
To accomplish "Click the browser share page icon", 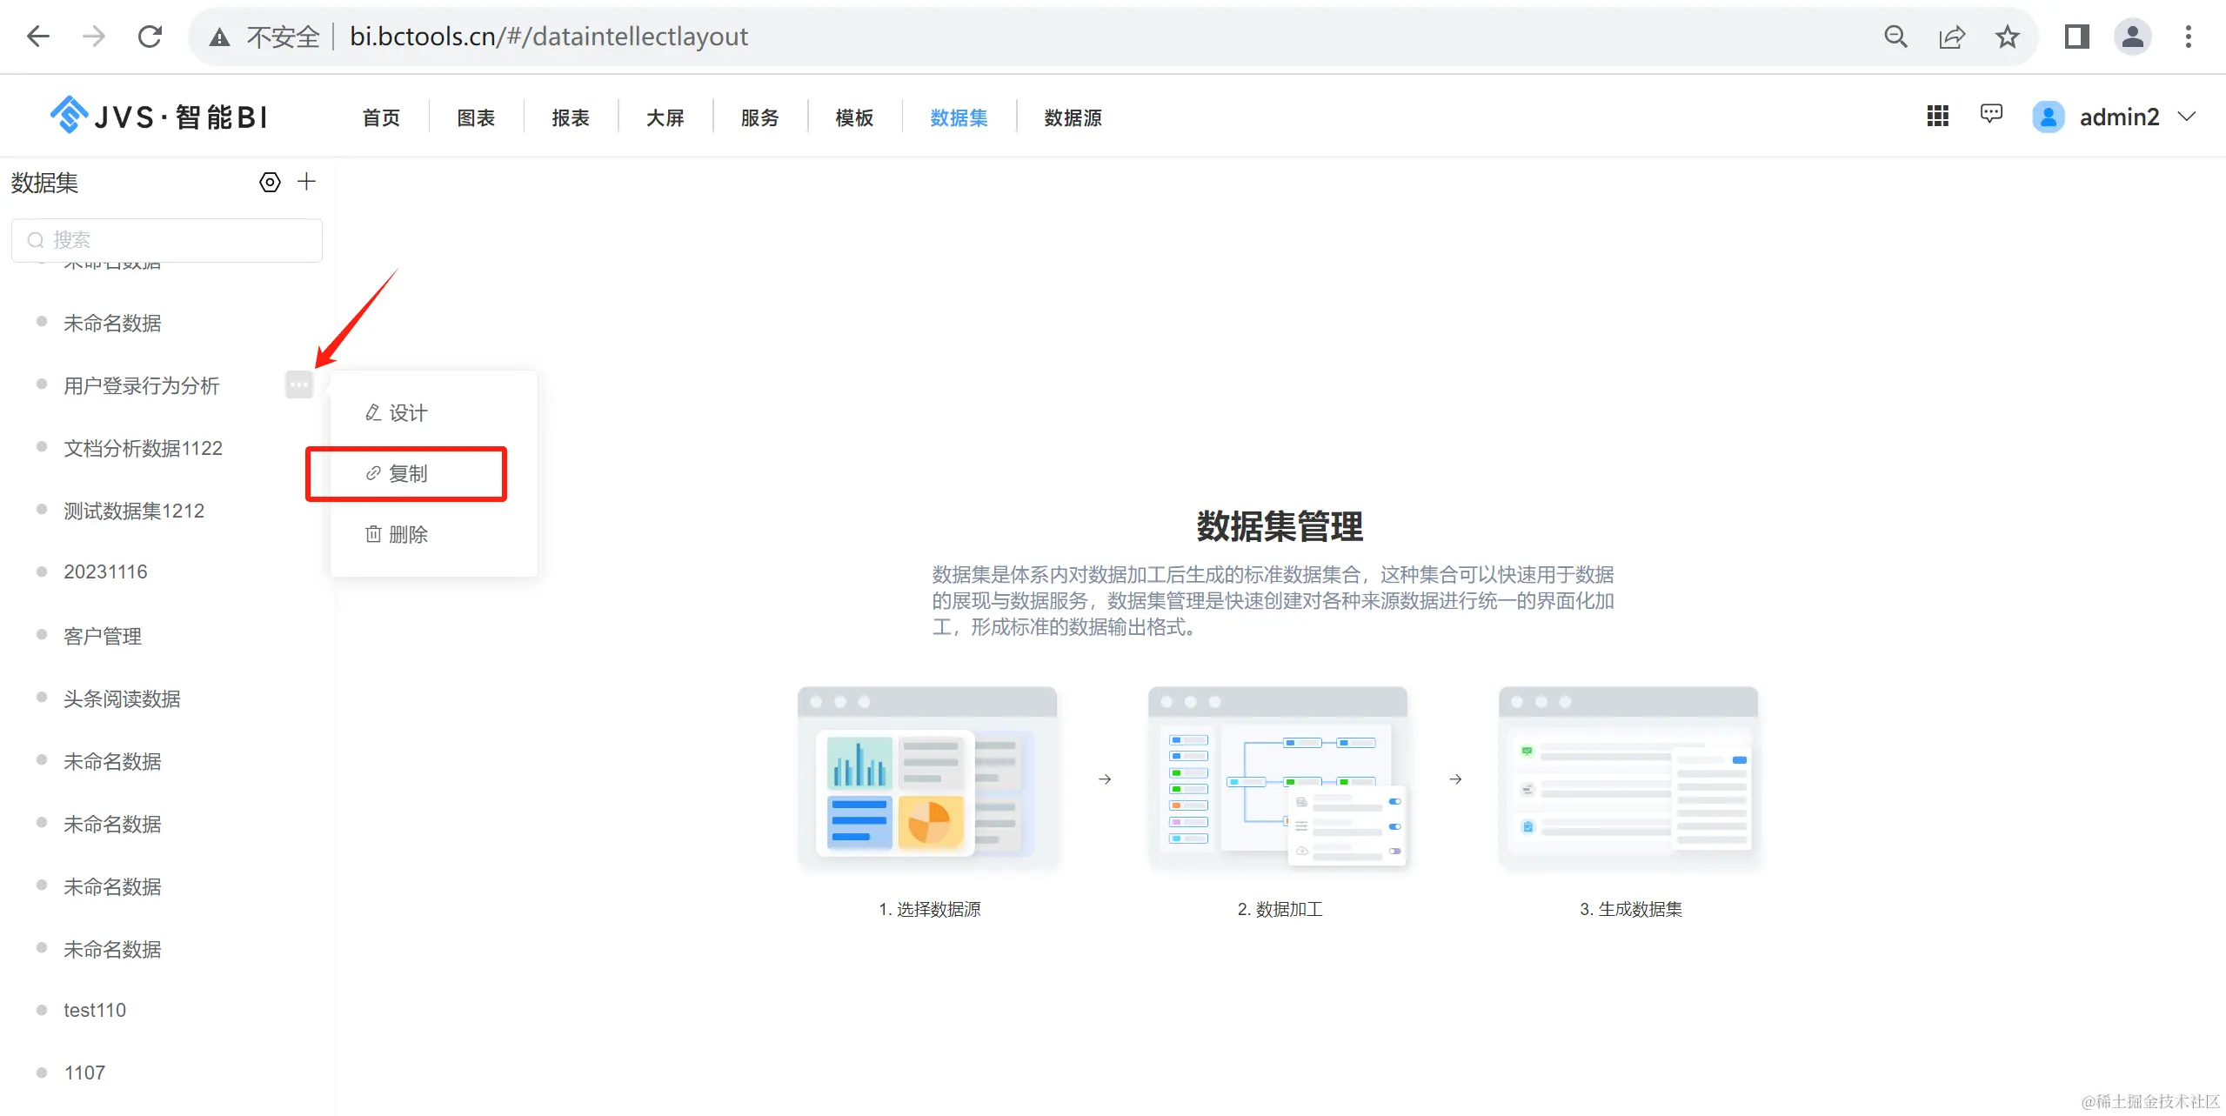I will point(1951,37).
